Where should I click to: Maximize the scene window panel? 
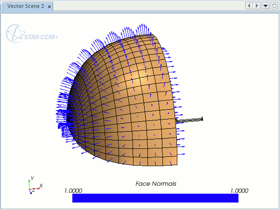(274, 6)
